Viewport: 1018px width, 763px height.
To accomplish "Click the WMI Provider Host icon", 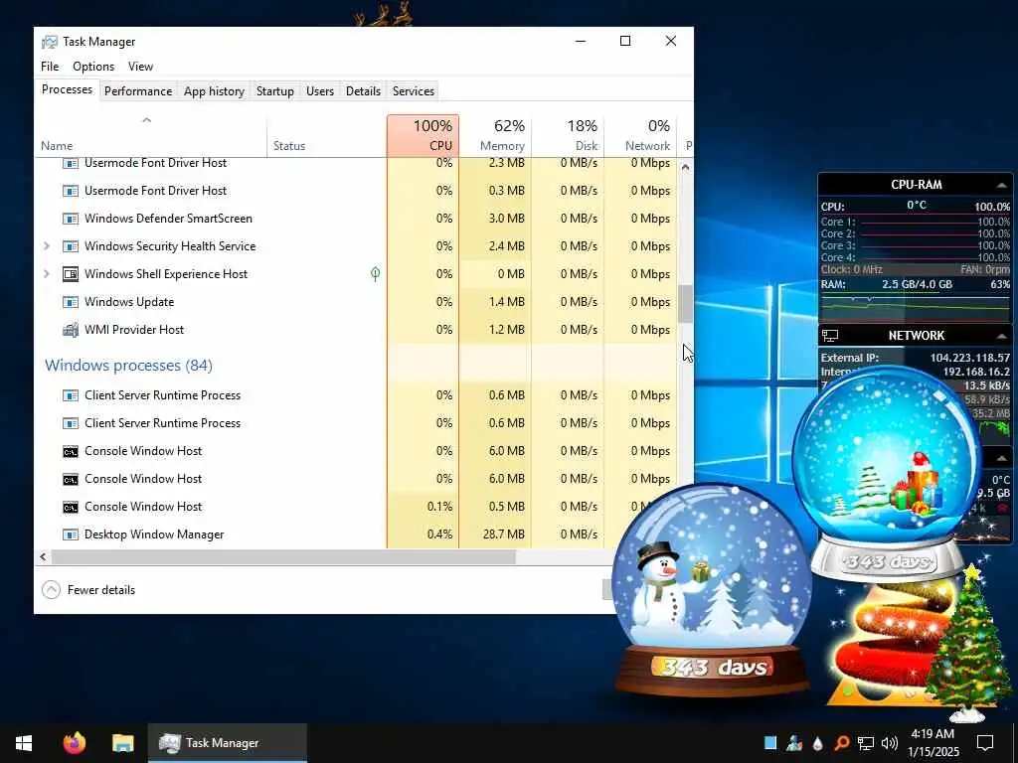I will [71, 330].
